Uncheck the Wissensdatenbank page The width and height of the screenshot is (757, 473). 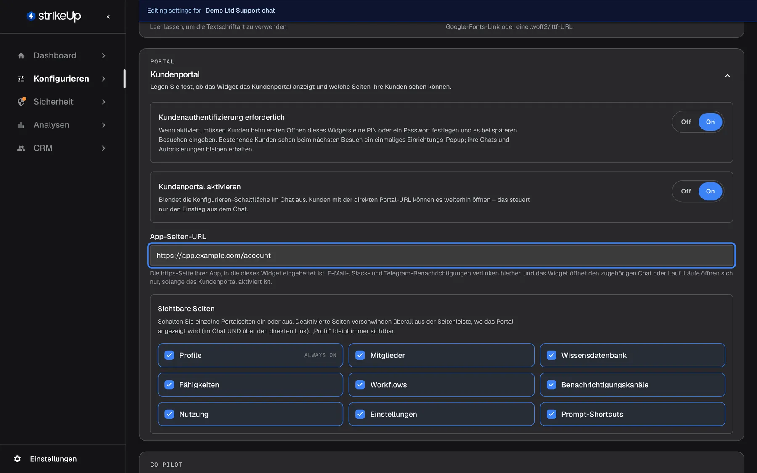pyautogui.click(x=551, y=355)
